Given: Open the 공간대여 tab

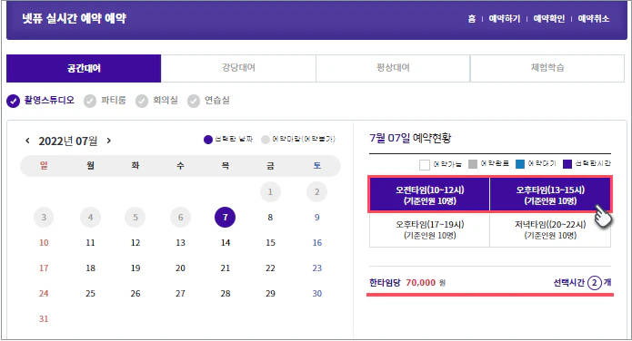Looking at the screenshot, I should 84,68.
